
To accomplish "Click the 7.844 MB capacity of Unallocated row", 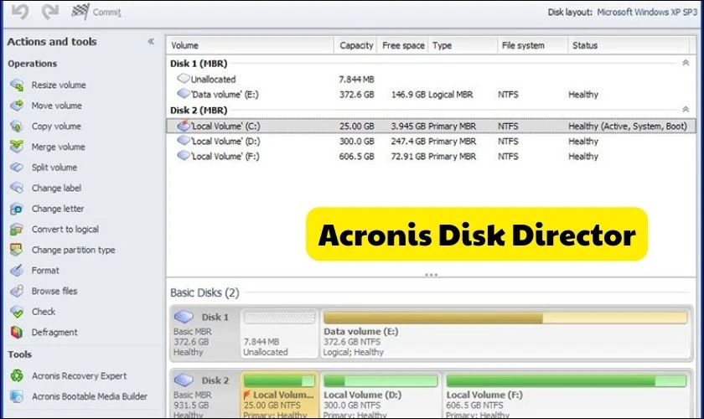I will [x=356, y=80].
